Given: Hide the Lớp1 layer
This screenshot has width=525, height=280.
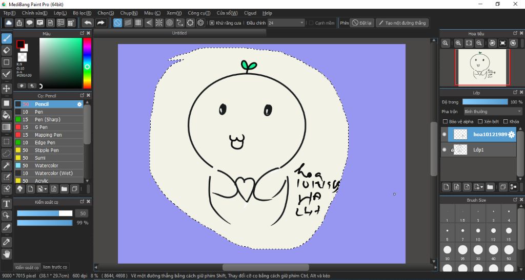Looking at the screenshot, I should [x=445, y=149].
